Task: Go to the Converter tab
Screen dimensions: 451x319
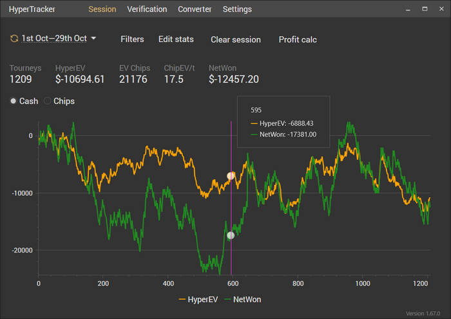Action: (195, 10)
